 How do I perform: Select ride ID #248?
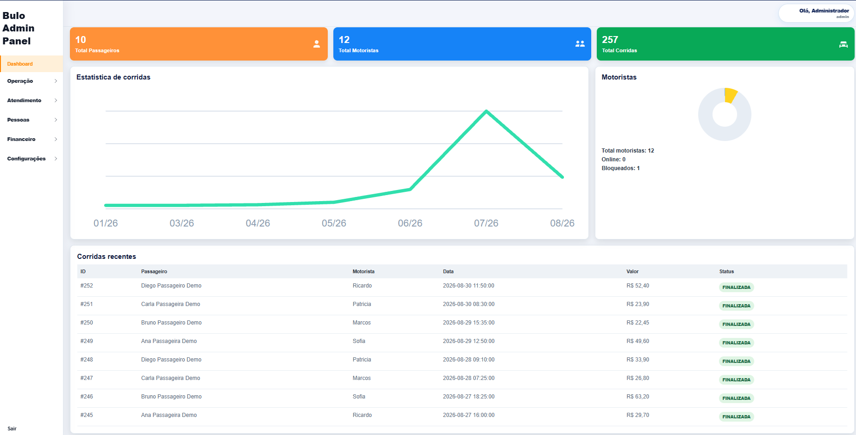(x=87, y=360)
